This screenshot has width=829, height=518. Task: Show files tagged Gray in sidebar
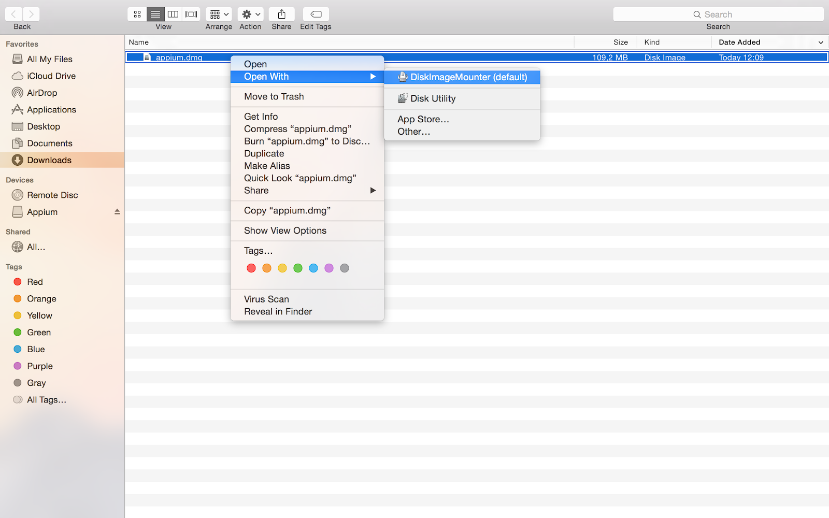62,383
